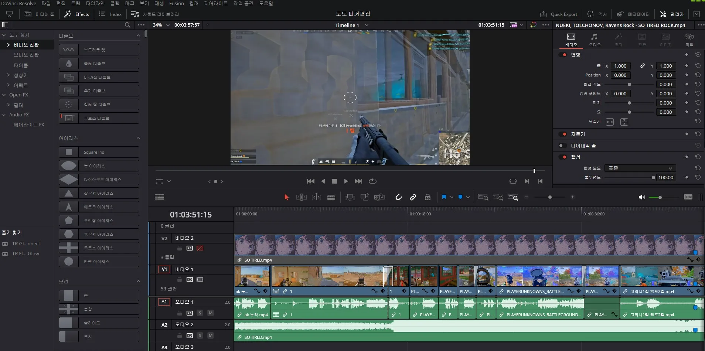This screenshot has height=351, width=705.
Task: Toggle the 비디오 2 track enable icon
Action: click(200, 248)
